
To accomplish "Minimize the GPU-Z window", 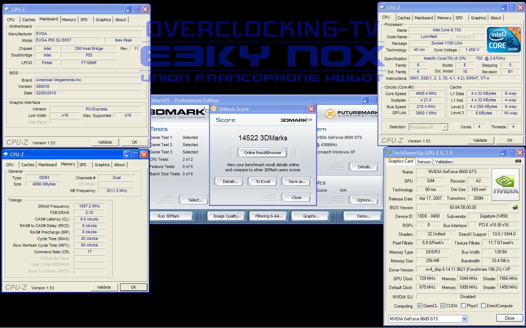I will (503, 153).
